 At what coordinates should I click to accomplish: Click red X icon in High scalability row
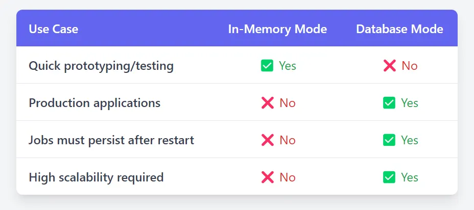[268, 177]
